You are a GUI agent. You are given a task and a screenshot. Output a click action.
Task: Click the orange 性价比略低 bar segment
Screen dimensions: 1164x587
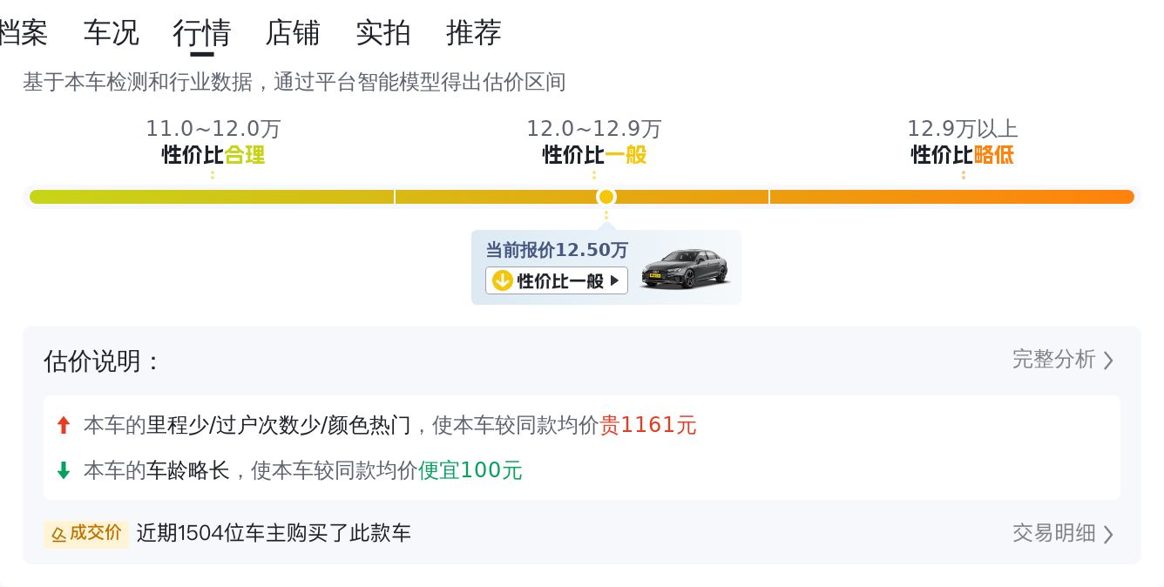point(951,197)
